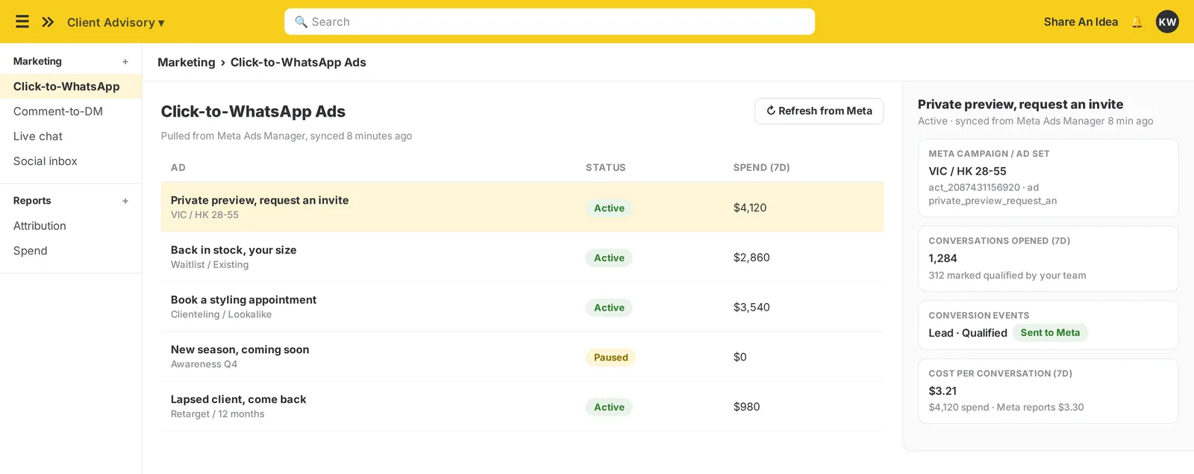Image resolution: width=1194 pixels, height=474 pixels.
Task: Open the hamburger menu icon
Action: click(22, 22)
